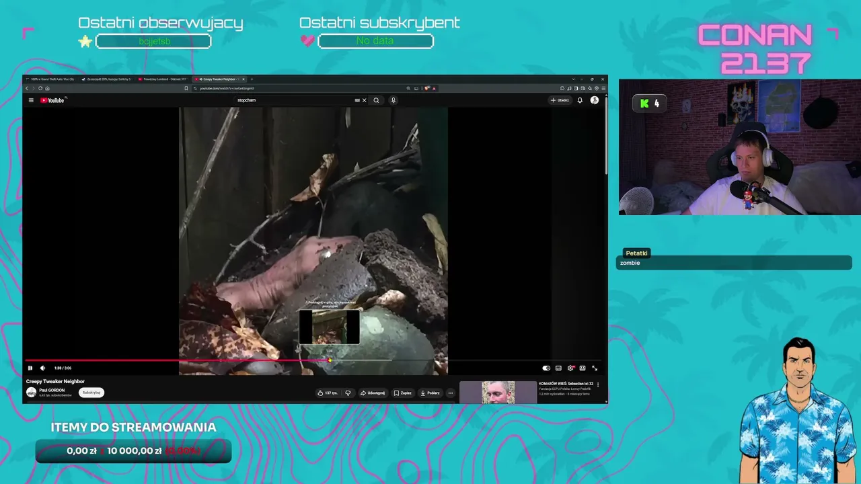
Task: Expand the tab search chevron in browser
Action: [x=574, y=79]
